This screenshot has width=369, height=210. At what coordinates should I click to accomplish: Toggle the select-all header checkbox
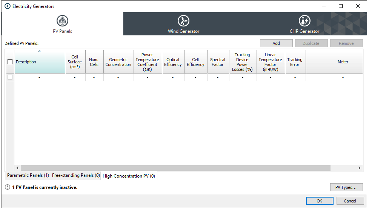point(10,62)
